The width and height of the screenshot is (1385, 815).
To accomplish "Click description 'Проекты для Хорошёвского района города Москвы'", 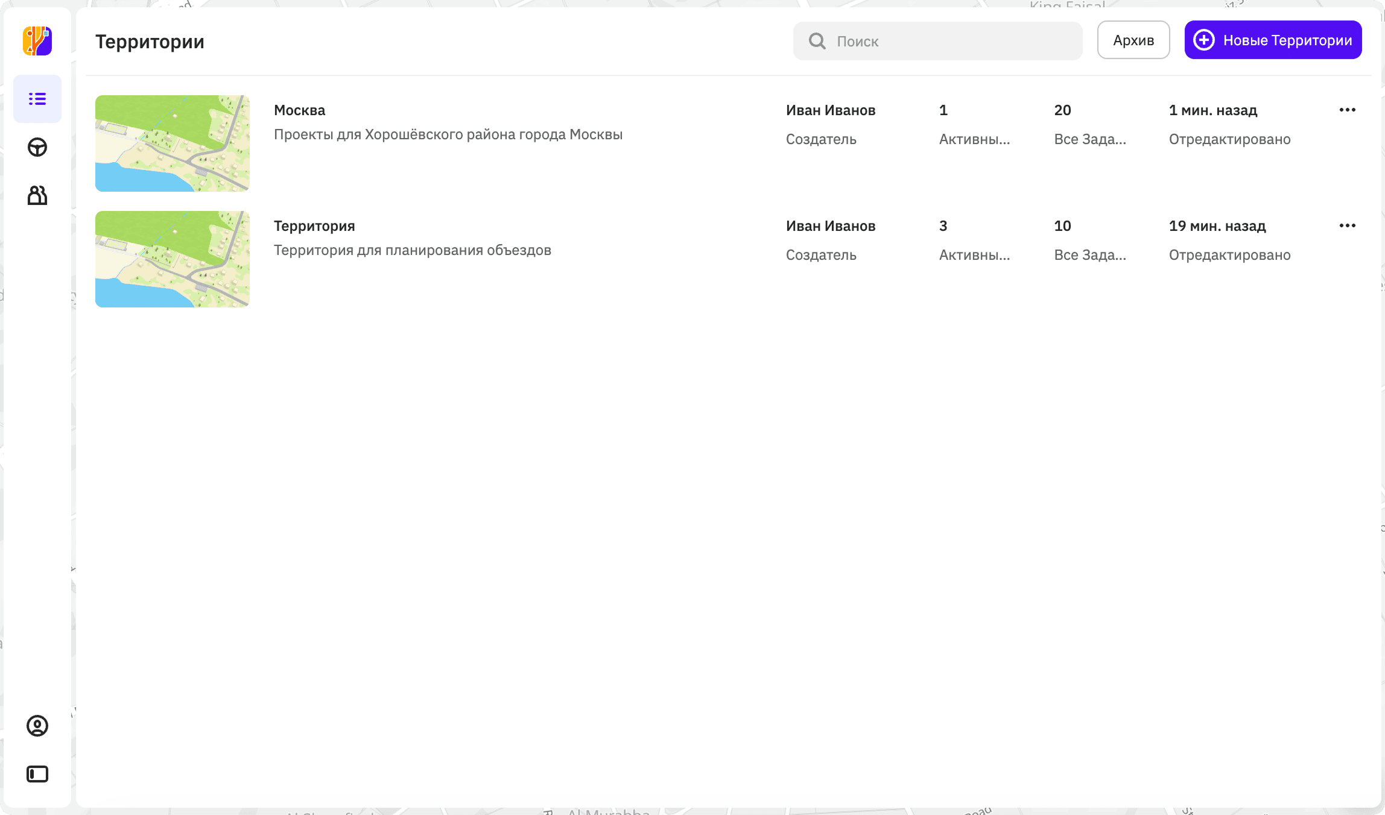I will (448, 134).
